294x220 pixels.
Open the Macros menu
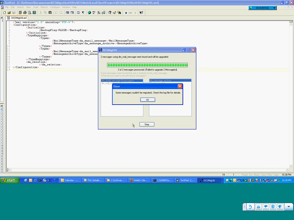point(44,7)
